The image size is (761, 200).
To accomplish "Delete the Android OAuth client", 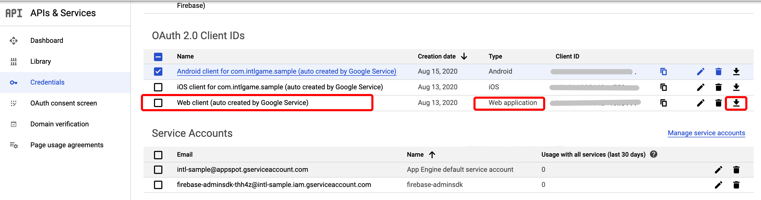I will coord(719,72).
